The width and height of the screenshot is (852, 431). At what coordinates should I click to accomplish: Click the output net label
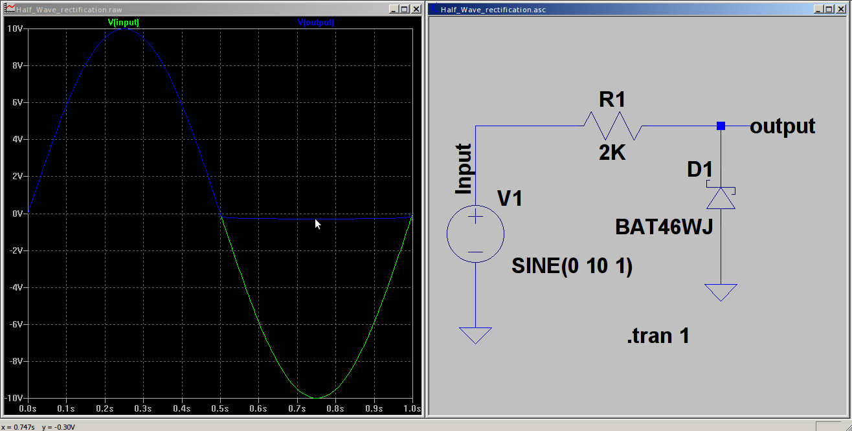781,126
